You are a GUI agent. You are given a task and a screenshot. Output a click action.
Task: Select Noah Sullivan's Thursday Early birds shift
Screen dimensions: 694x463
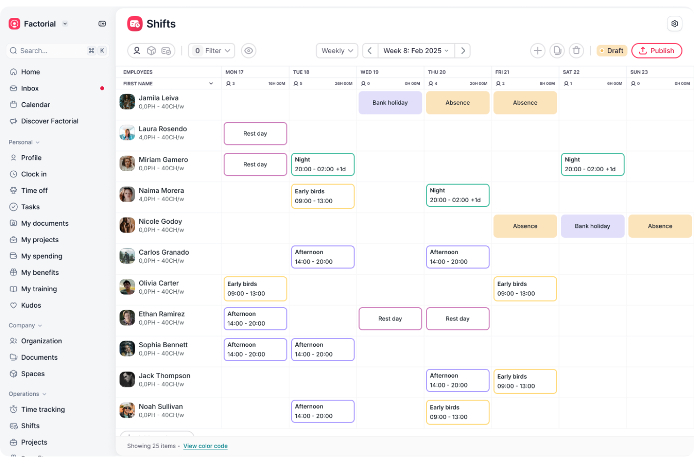click(458, 412)
